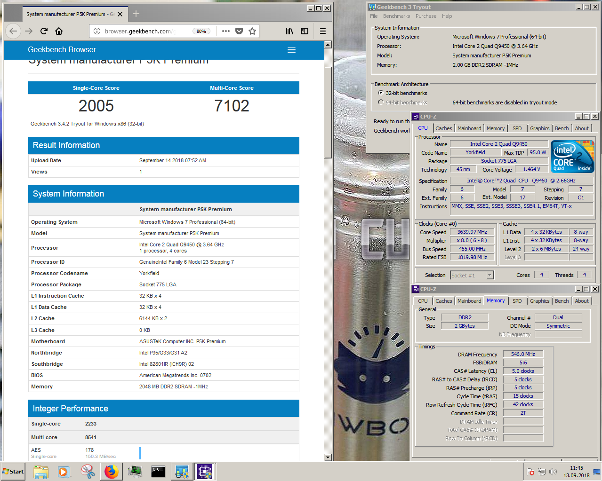The width and height of the screenshot is (602, 481).
Task: Open site information icon in address bar
Action: coord(97,31)
